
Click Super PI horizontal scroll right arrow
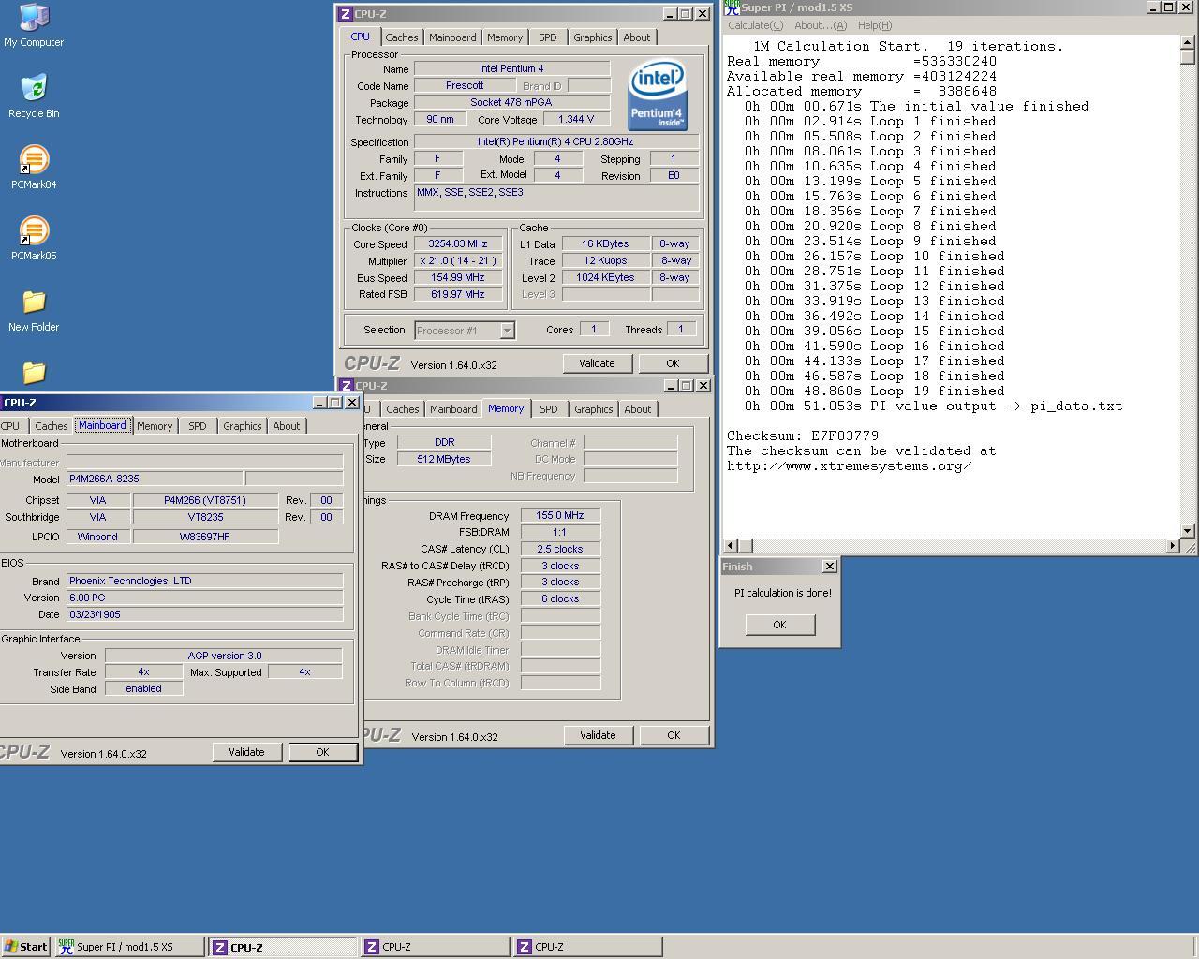tap(1173, 545)
